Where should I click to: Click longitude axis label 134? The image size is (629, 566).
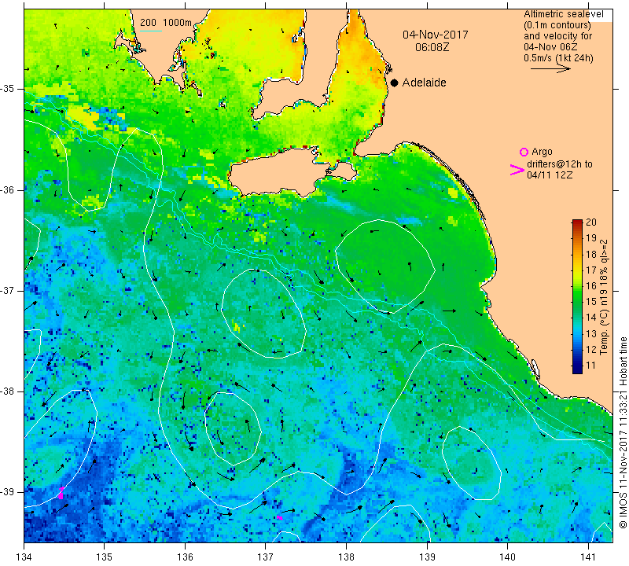pyautogui.click(x=24, y=557)
